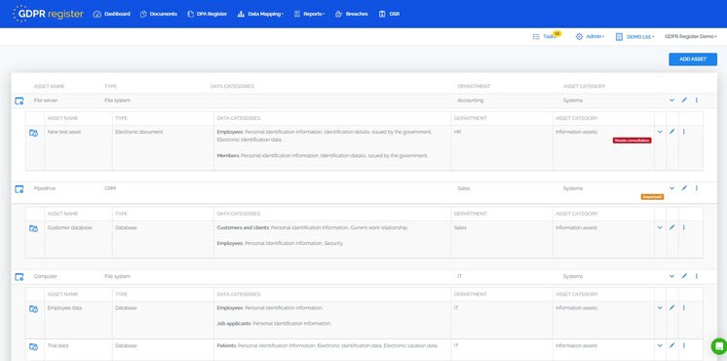727x361 pixels.
Task: Click the HR department cell
Action: point(457,132)
